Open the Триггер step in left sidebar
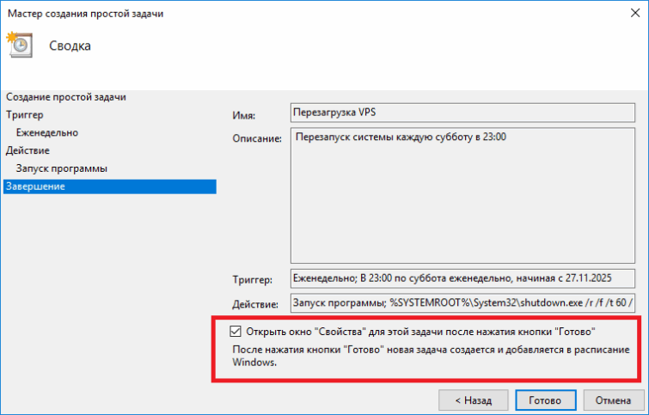Viewport: 649px width, 415px height. click(24, 114)
